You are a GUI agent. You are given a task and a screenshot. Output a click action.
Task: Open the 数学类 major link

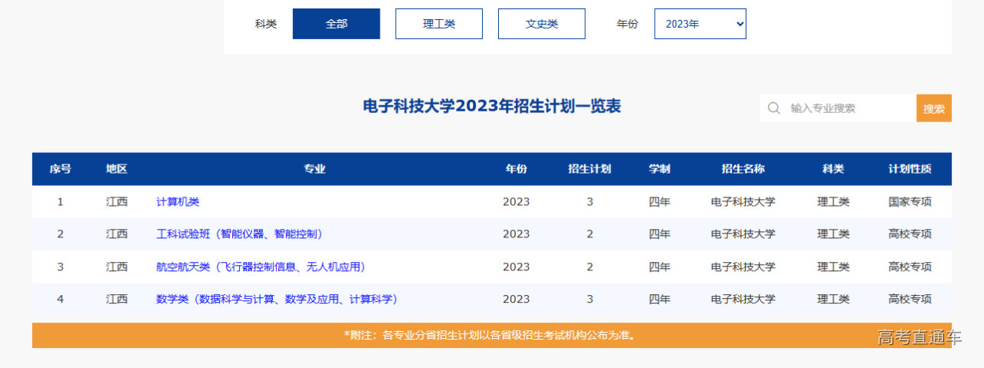point(276,300)
